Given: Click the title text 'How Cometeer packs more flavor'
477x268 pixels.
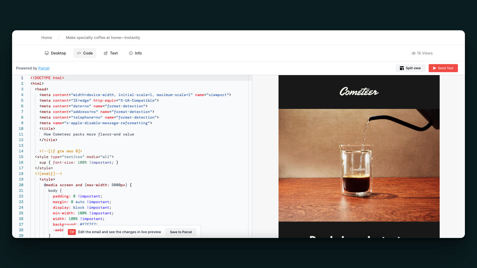Looking at the screenshot, I should (89, 134).
